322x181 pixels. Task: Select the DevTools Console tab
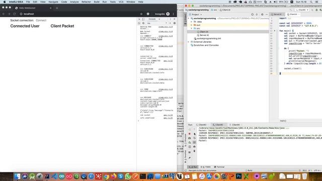pyautogui.click(x=152, y=19)
